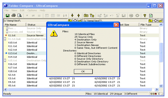Click the Print icon in toolbar
The image size is (168, 98).
click(14, 16)
